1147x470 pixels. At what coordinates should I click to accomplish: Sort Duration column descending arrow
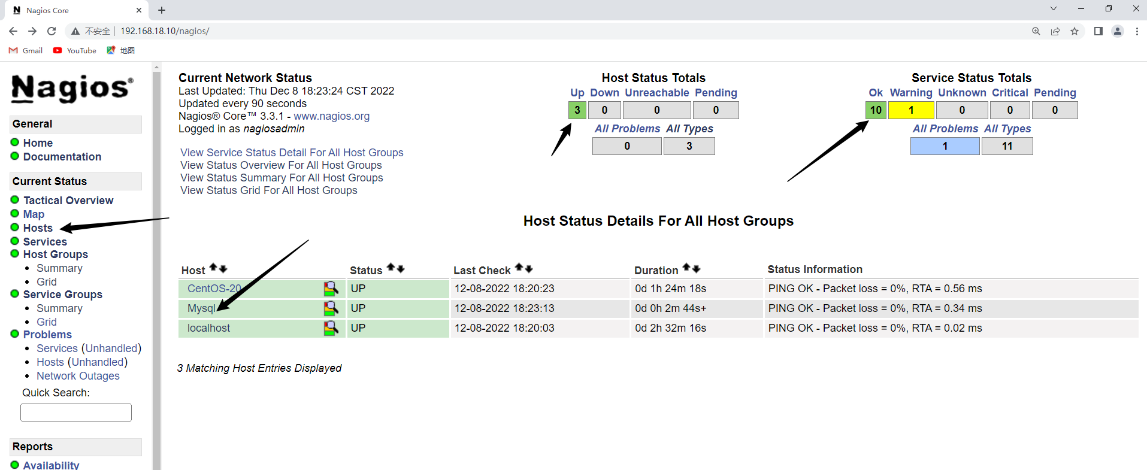(696, 269)
